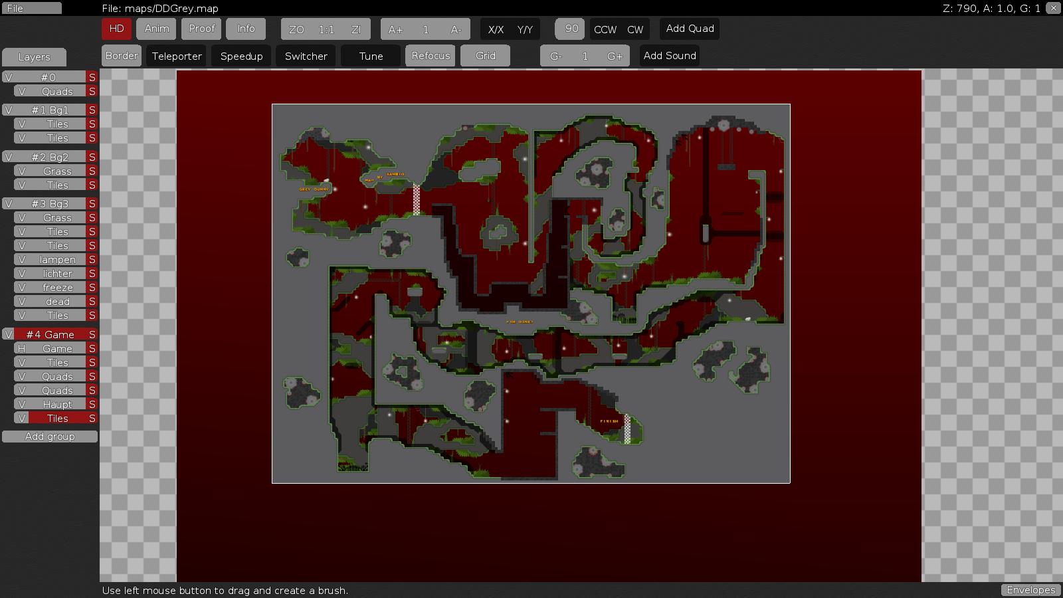This screenshot has height=598, width=1063.
Task: Rotate brush clockwise with CW
Action: pyautogui.click(x=635, y=29)
